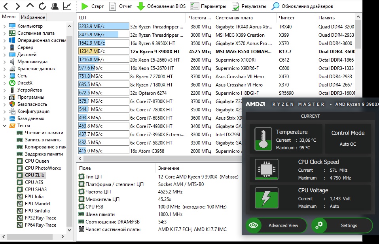Select Хранение данных icon in tree
This screenshot has width=379, height=244.
pyautogui.click(x=12, y=69)
